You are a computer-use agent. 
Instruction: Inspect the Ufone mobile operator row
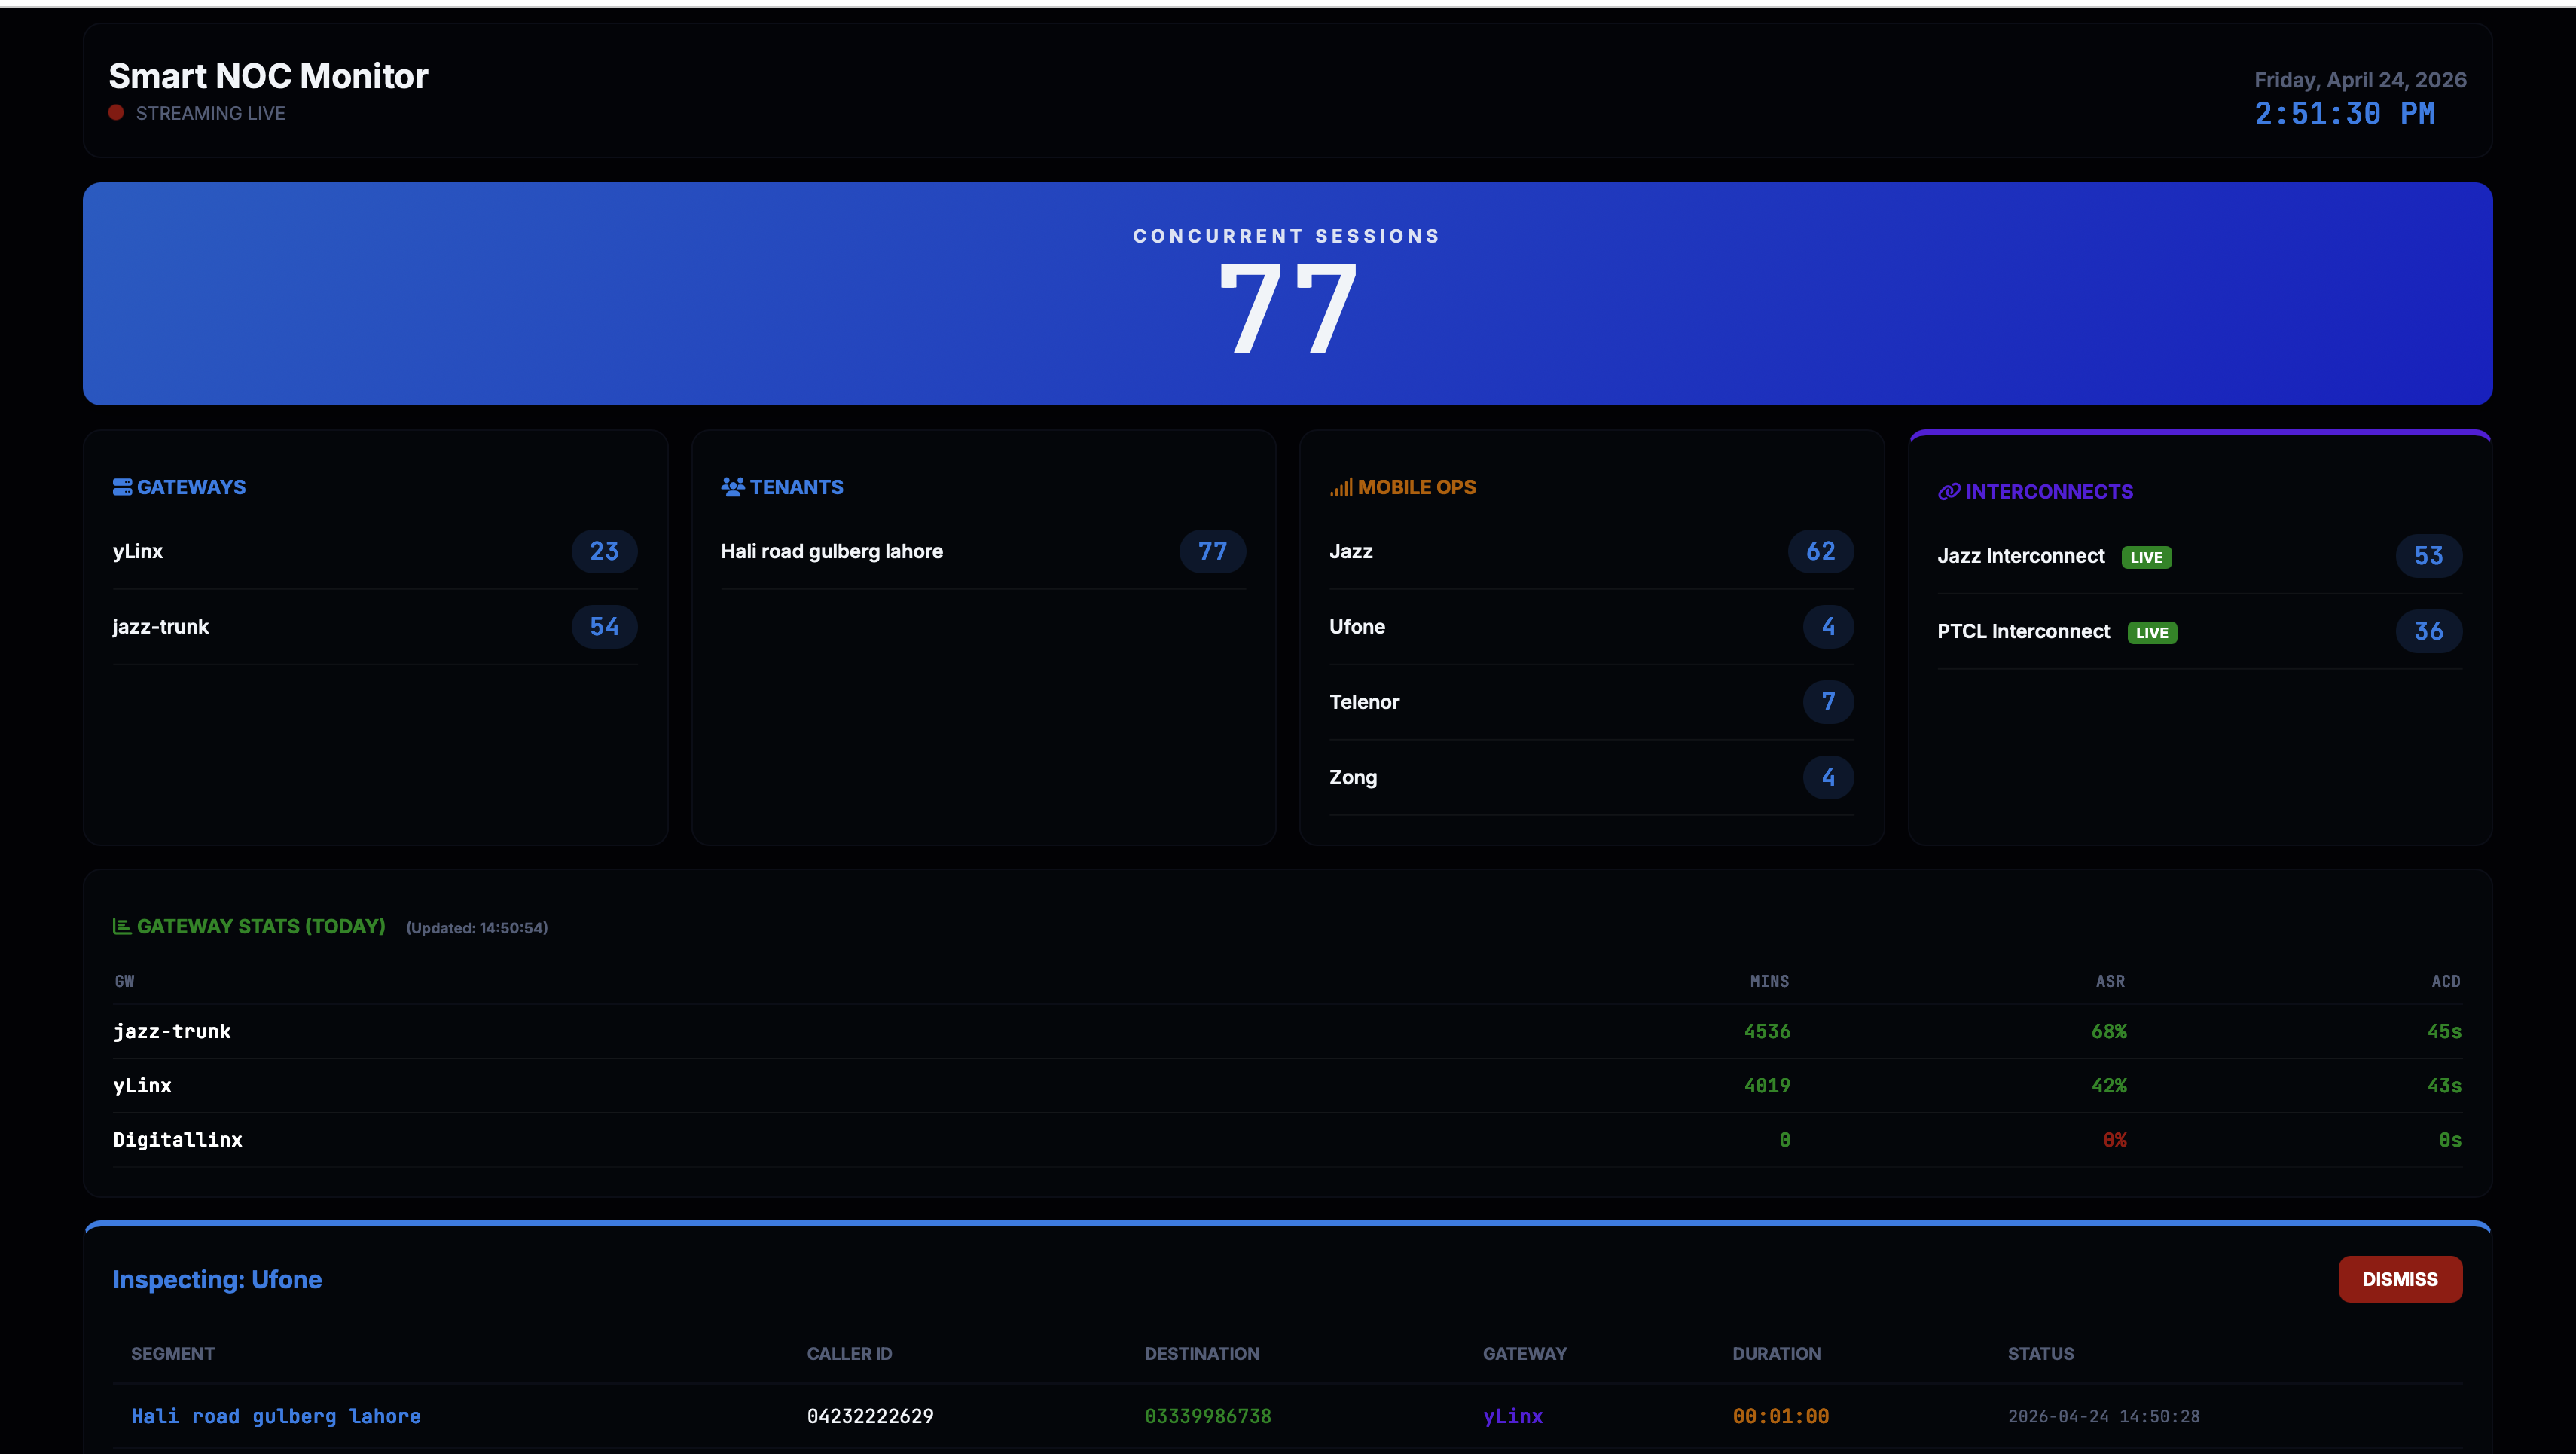(x=1591, y=627)
